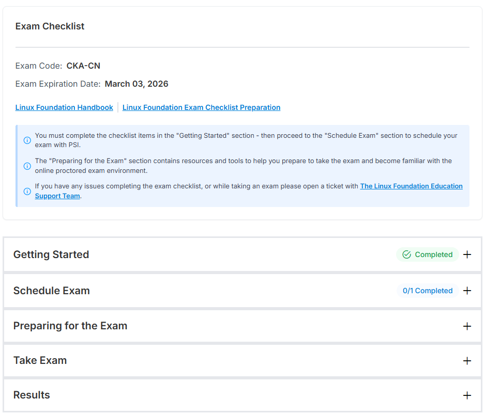Click the Results heading
Screen dimensions: 485x415
pyautogui.click(x=32, y=395)
